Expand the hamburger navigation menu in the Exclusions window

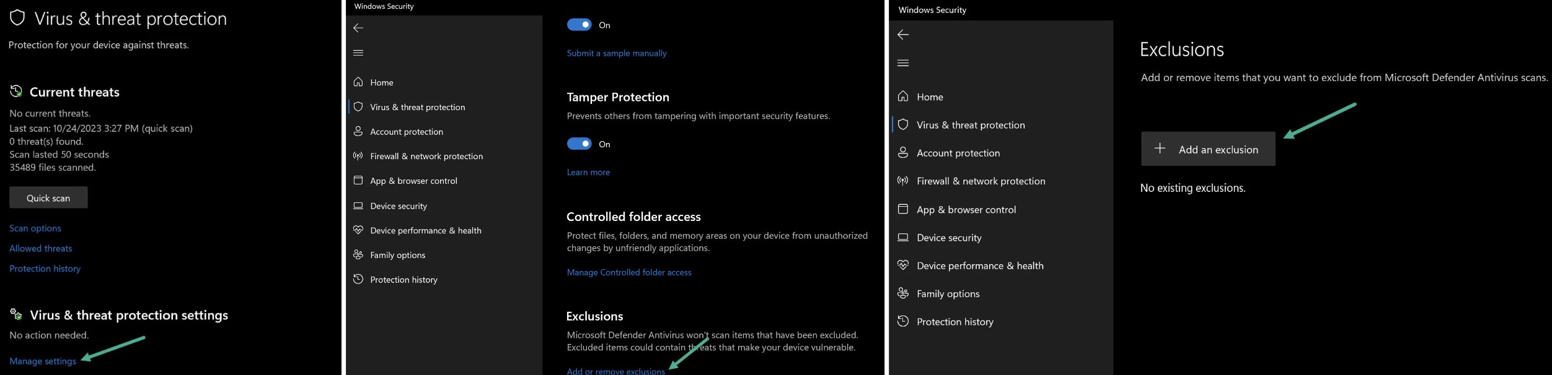(x=903, y=63)
